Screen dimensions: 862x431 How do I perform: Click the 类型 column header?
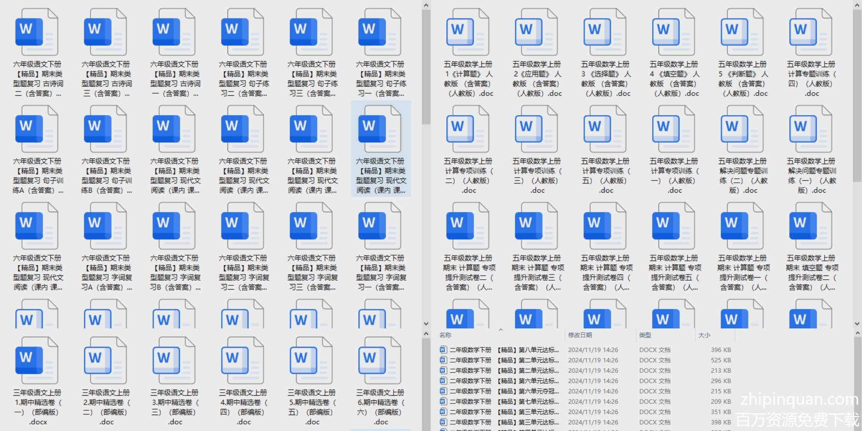(x=645, y=335)
